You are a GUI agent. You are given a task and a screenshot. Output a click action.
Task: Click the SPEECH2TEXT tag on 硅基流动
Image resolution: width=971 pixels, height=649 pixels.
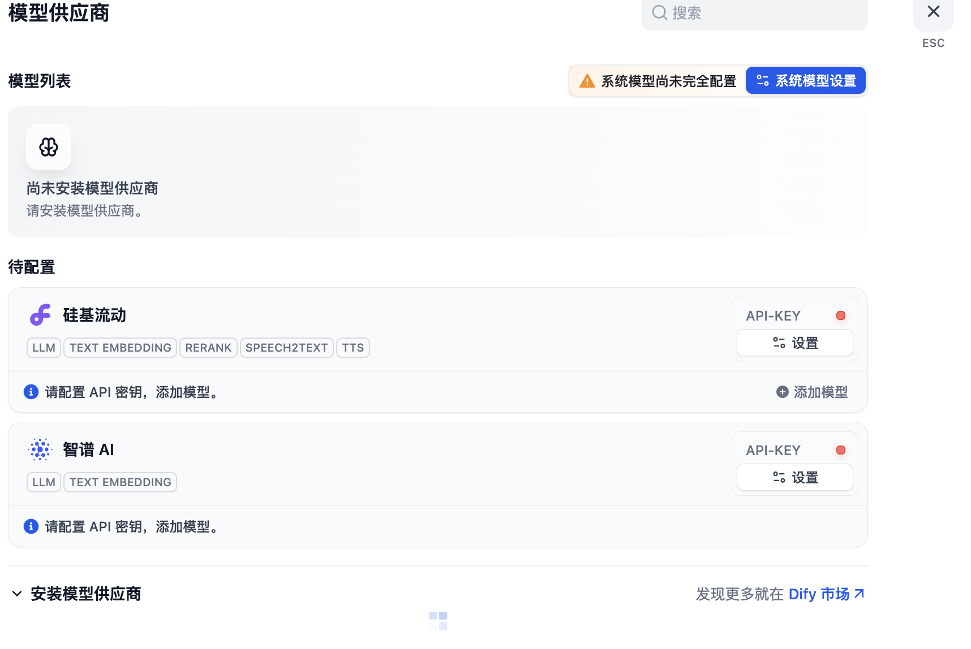[x=286, y=348]
